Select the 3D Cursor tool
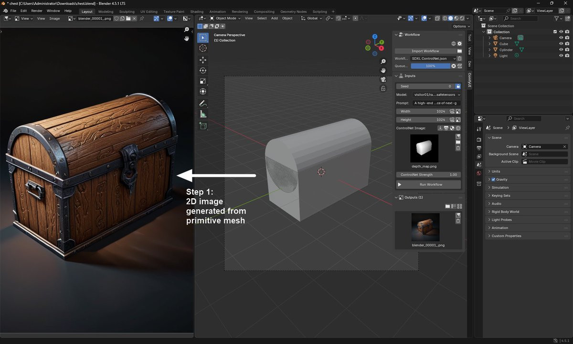 [x=203, y=48]
